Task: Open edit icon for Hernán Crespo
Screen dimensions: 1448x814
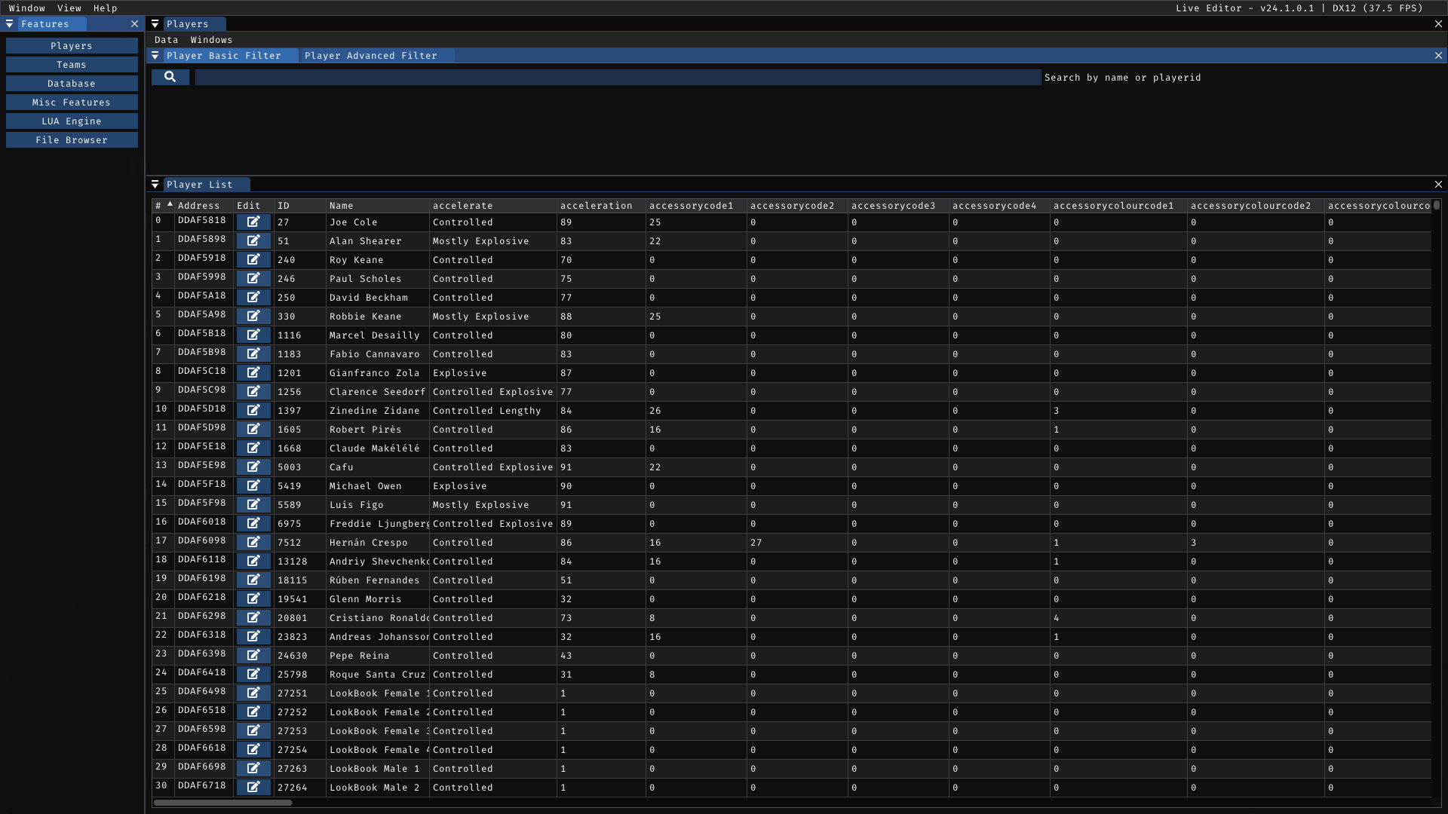Action: click(x=253, y=543)
